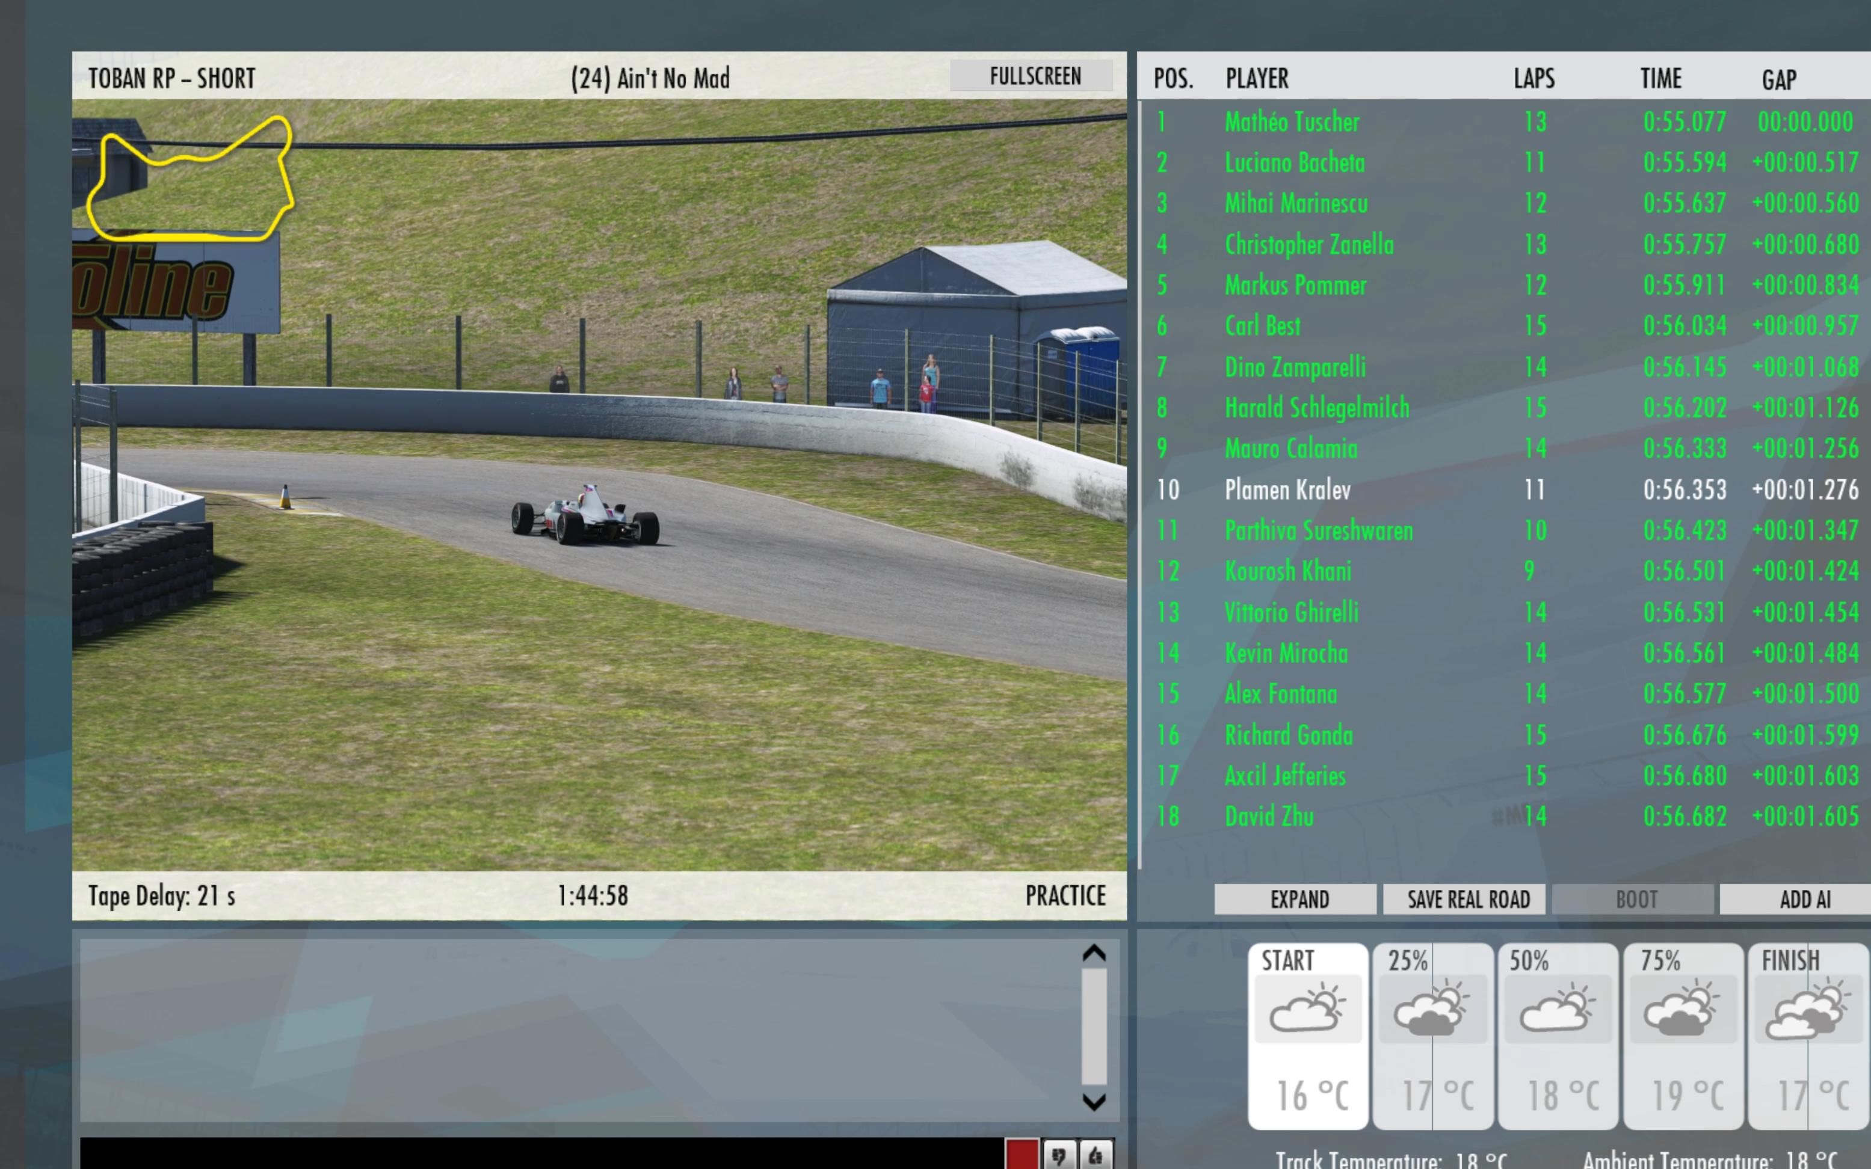
Task: Select driver Plamen Kralev in standings
Action: click(x=1287, y=489)
